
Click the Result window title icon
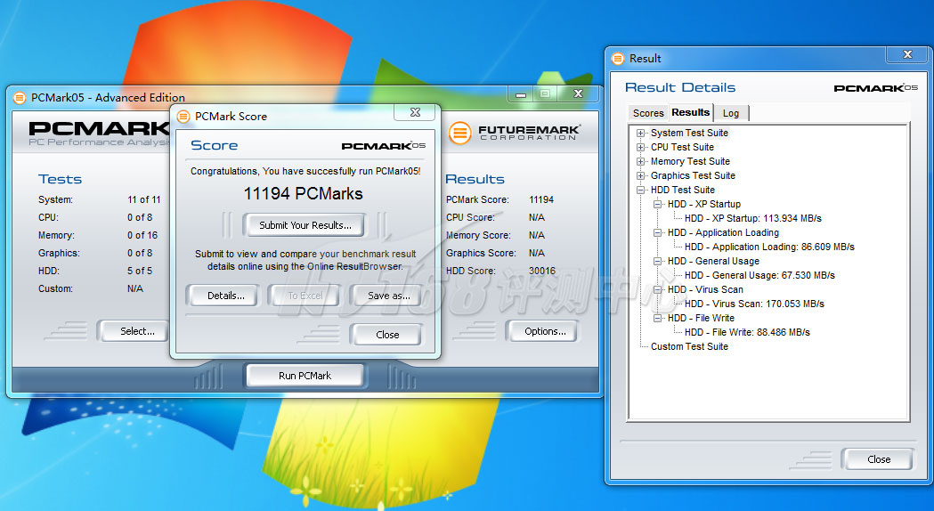click(x=618, y=59)
